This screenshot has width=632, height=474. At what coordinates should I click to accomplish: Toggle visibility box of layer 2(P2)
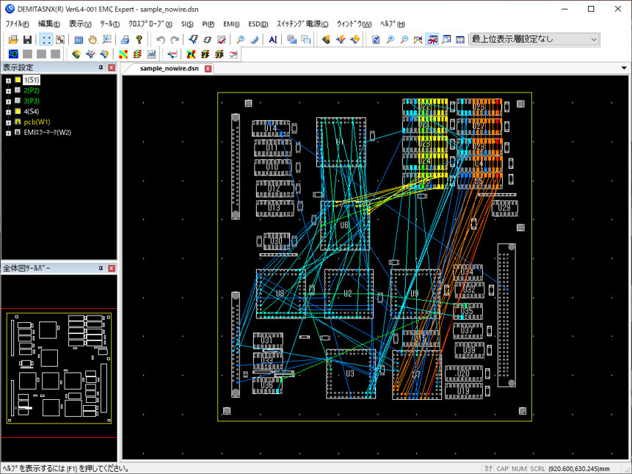(x=18, y=90)
